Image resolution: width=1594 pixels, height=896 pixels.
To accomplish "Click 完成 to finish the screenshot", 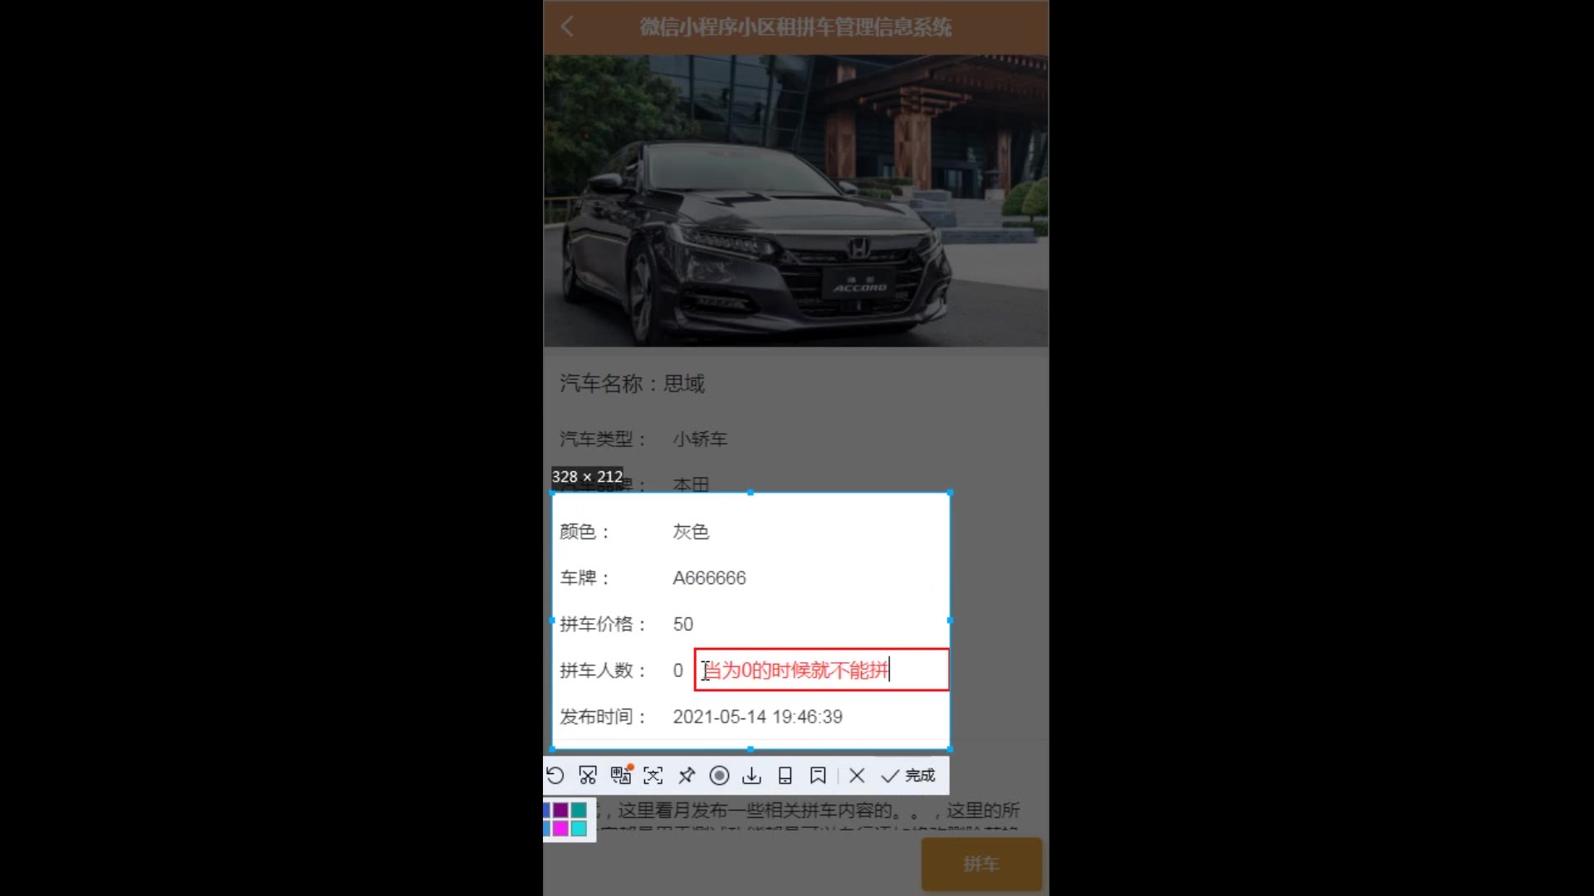I will [x=908, y=775].
